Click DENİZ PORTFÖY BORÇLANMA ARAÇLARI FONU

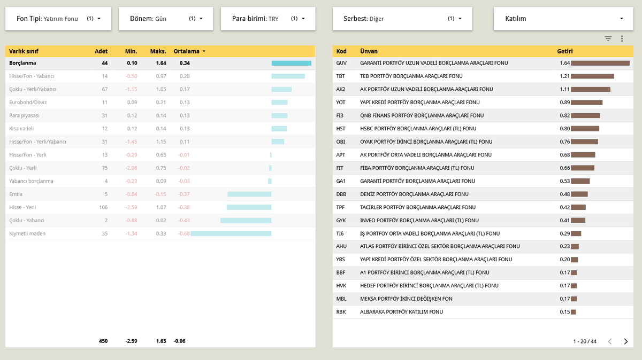[414, 194]
